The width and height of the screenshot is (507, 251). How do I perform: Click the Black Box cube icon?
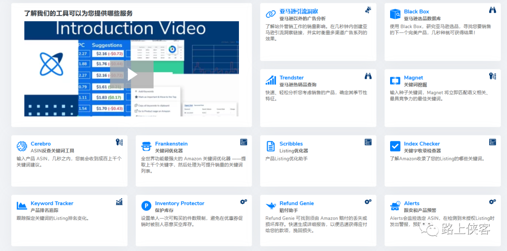point(395,14)
